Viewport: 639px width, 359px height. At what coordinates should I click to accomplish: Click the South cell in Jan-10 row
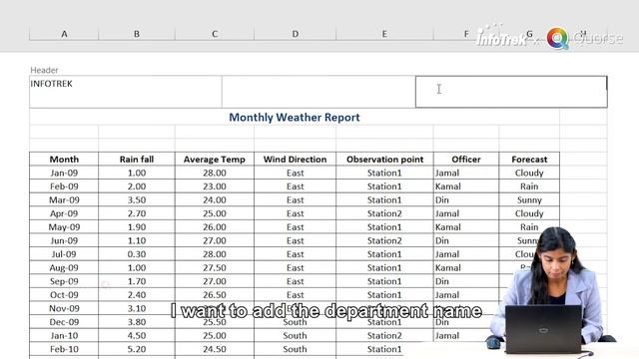click(x=296, y=336)
